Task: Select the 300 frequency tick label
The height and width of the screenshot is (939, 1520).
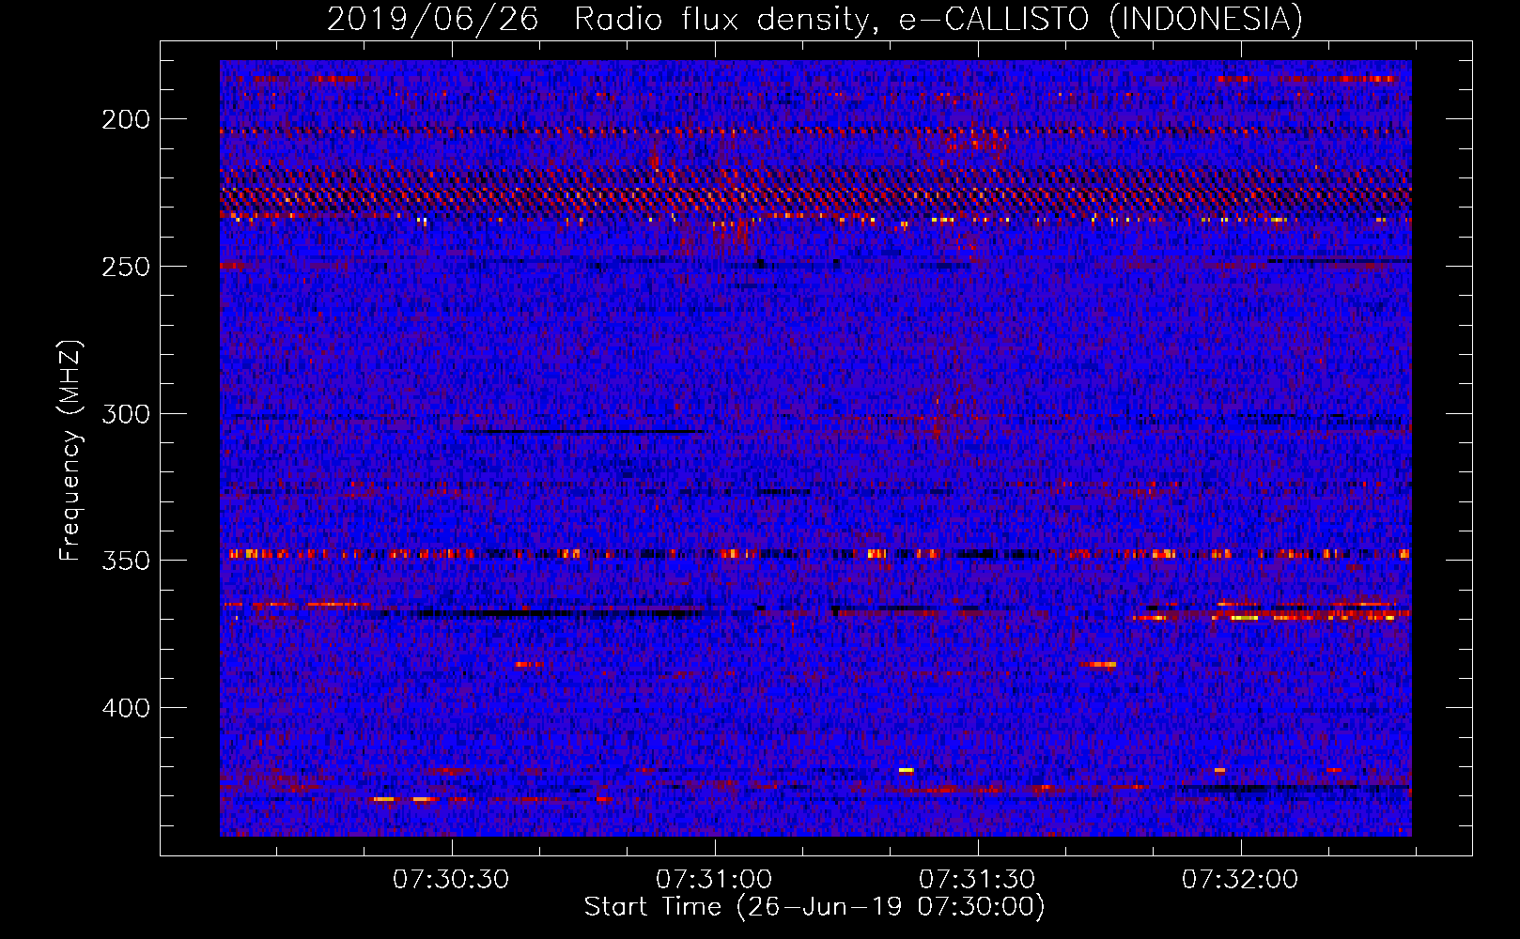Action: point(126,414)
